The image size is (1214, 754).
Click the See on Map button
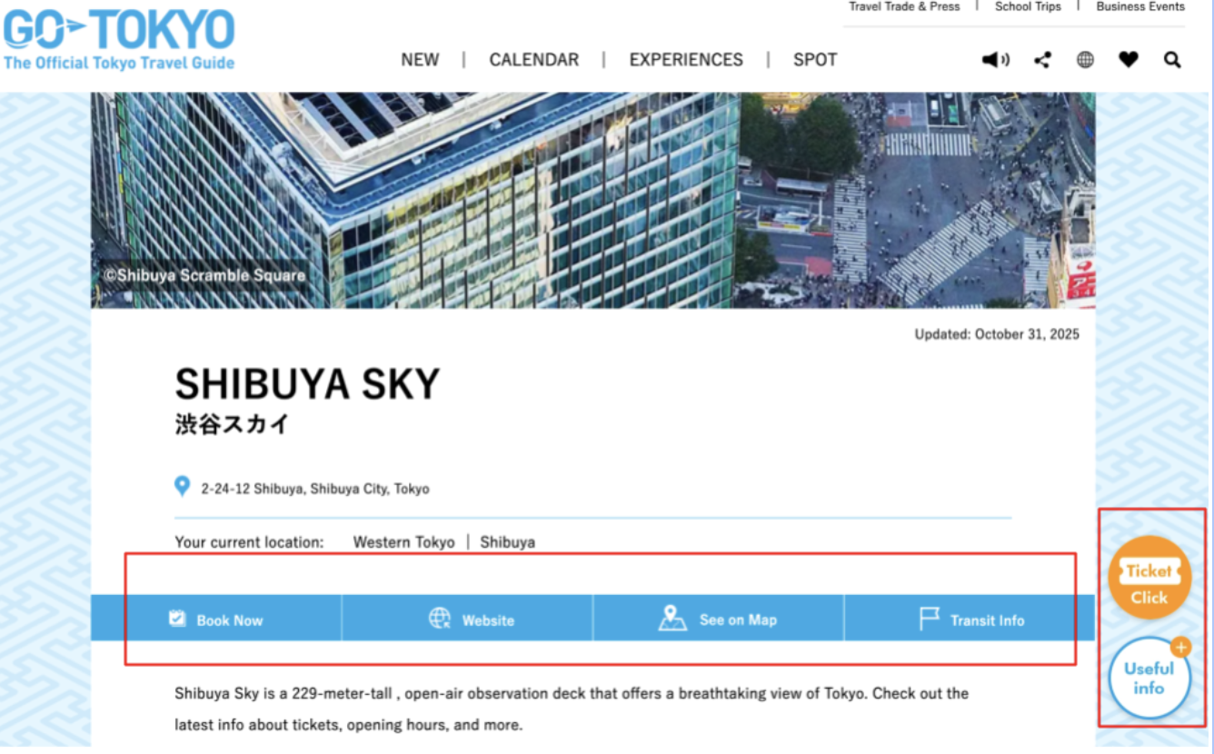click(719, 619)
